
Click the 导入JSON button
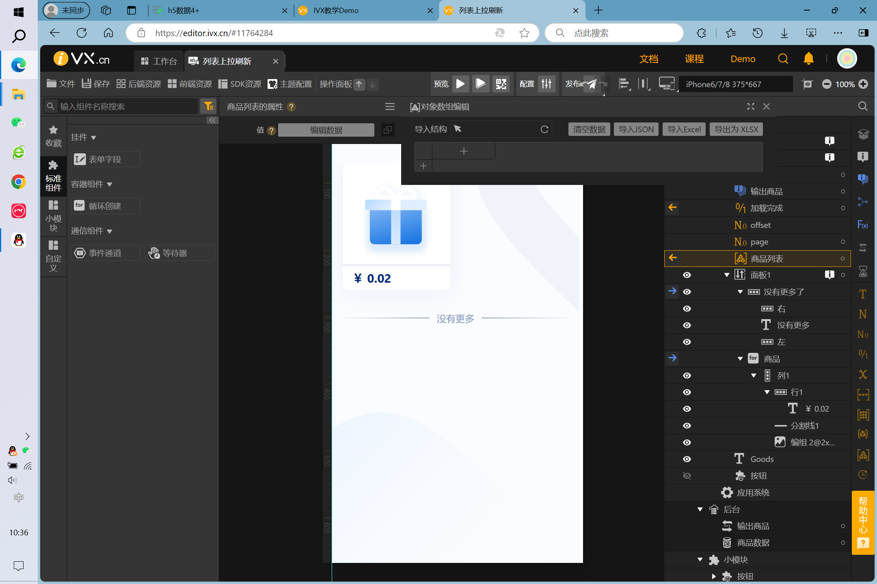pos(636,129)
